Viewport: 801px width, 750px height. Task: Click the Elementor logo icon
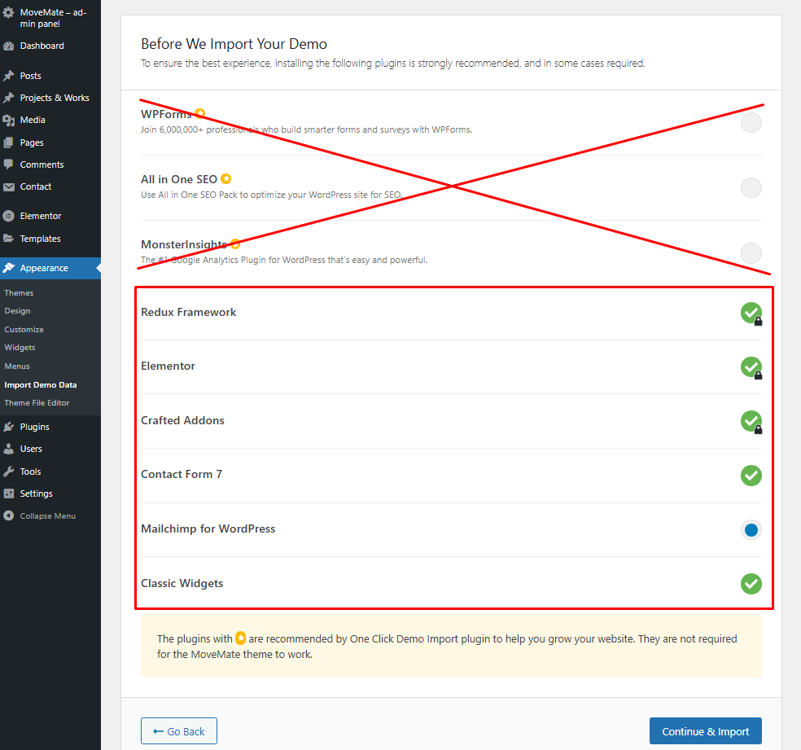click(x=9, y=216)
